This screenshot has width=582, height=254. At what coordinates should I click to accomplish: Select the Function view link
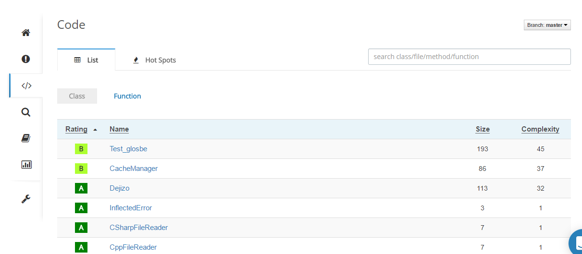click(x=127, y=96)
